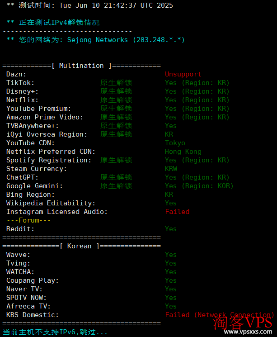Select the '[ Multination ]' section header
The width and height of the screenshot is (277, 337).
82,66
